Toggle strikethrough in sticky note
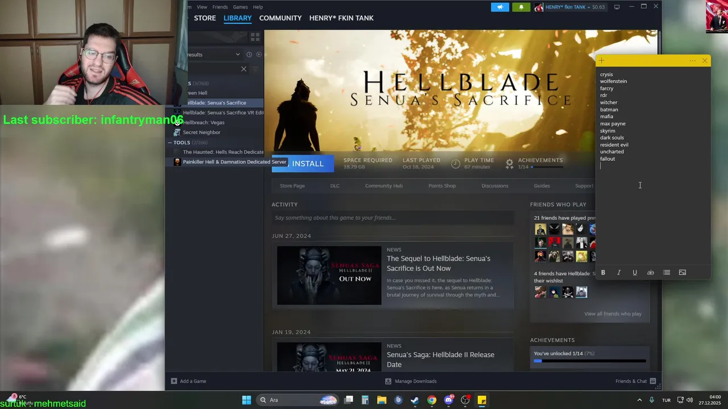 [x=651, y=273]
